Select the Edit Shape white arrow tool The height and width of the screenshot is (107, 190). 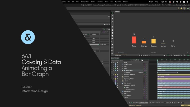(112, 16)
